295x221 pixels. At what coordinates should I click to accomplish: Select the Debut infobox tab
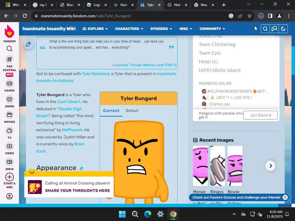[132, 110]
